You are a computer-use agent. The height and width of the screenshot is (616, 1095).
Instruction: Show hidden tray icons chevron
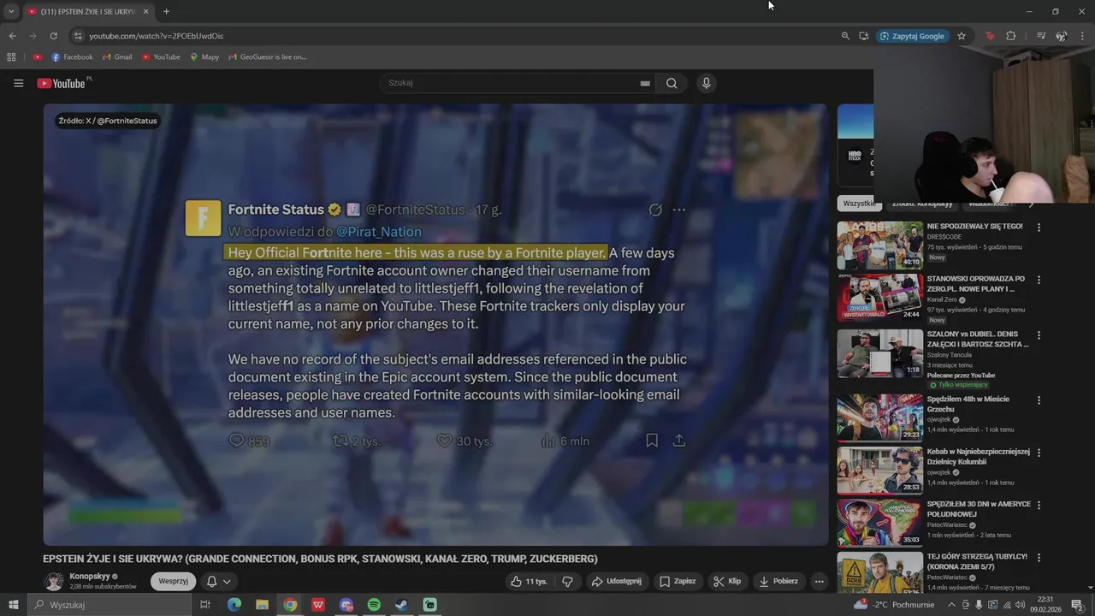click(951, 605)
